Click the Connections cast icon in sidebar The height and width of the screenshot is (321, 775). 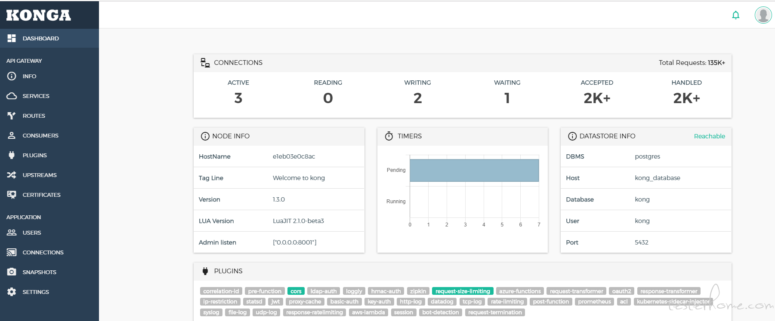pos(12,252)
